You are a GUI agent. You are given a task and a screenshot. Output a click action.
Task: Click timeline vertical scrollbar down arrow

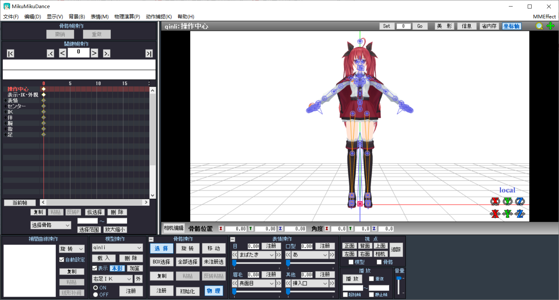coord(153,195)
